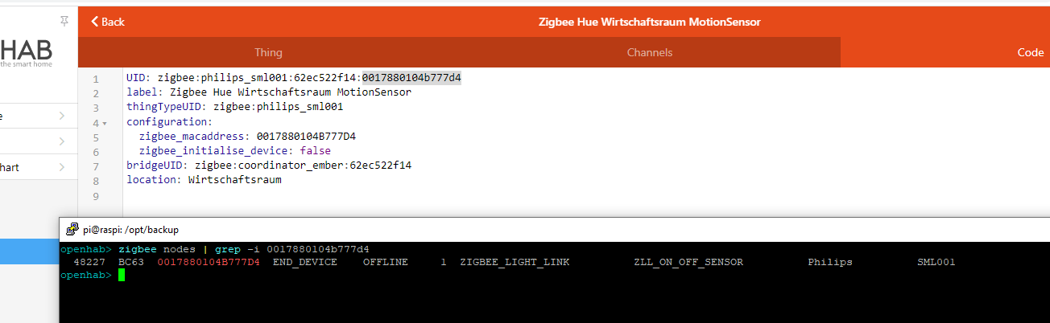Image resolution: width=1050 pixels, height=323 pixels.
Task: Click ZIGBEE_LIGHT_LINK in terminal output
Action: pyautogui.click(x=515, y=262)
